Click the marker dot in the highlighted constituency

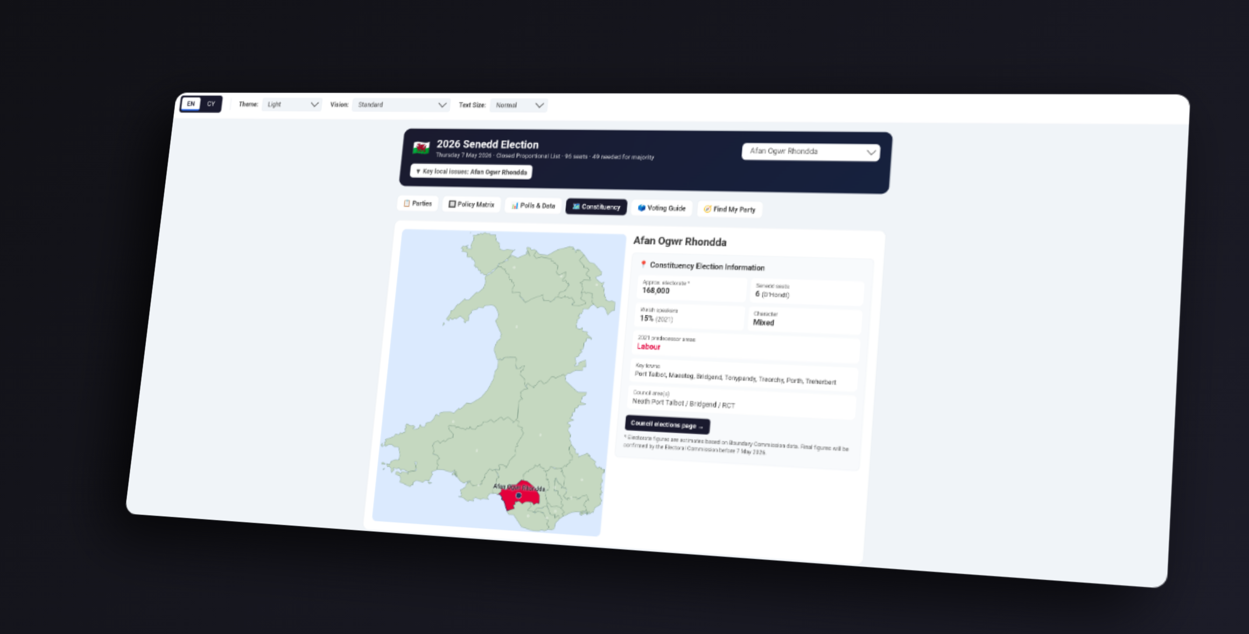coord(518,496)
